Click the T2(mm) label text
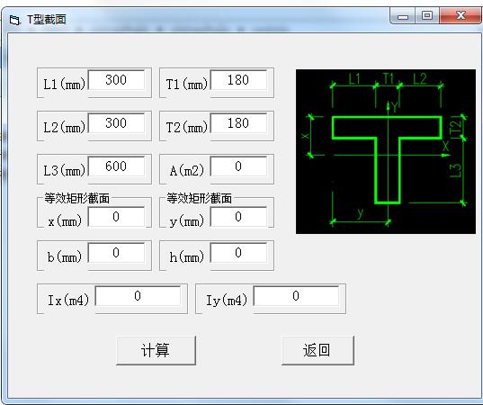Image resolution: width=483 pixels, height=405 pixels. (187, 127)
